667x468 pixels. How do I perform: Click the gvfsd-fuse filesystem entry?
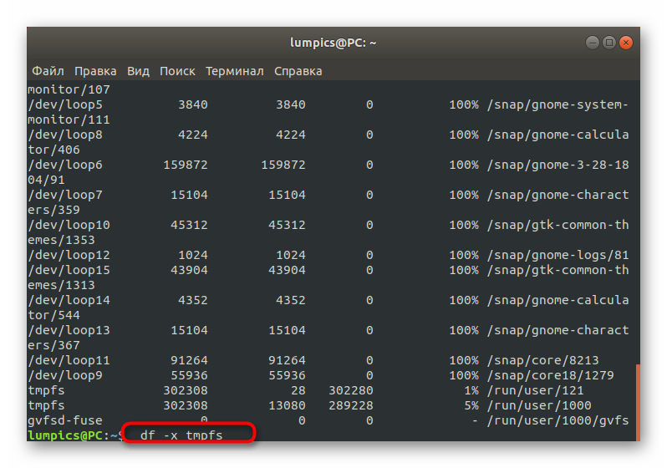tap(65, 420)
